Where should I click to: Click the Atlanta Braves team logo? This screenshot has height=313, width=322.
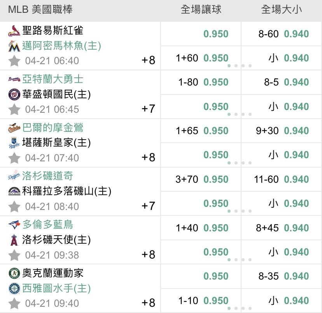tap(14, 79)
